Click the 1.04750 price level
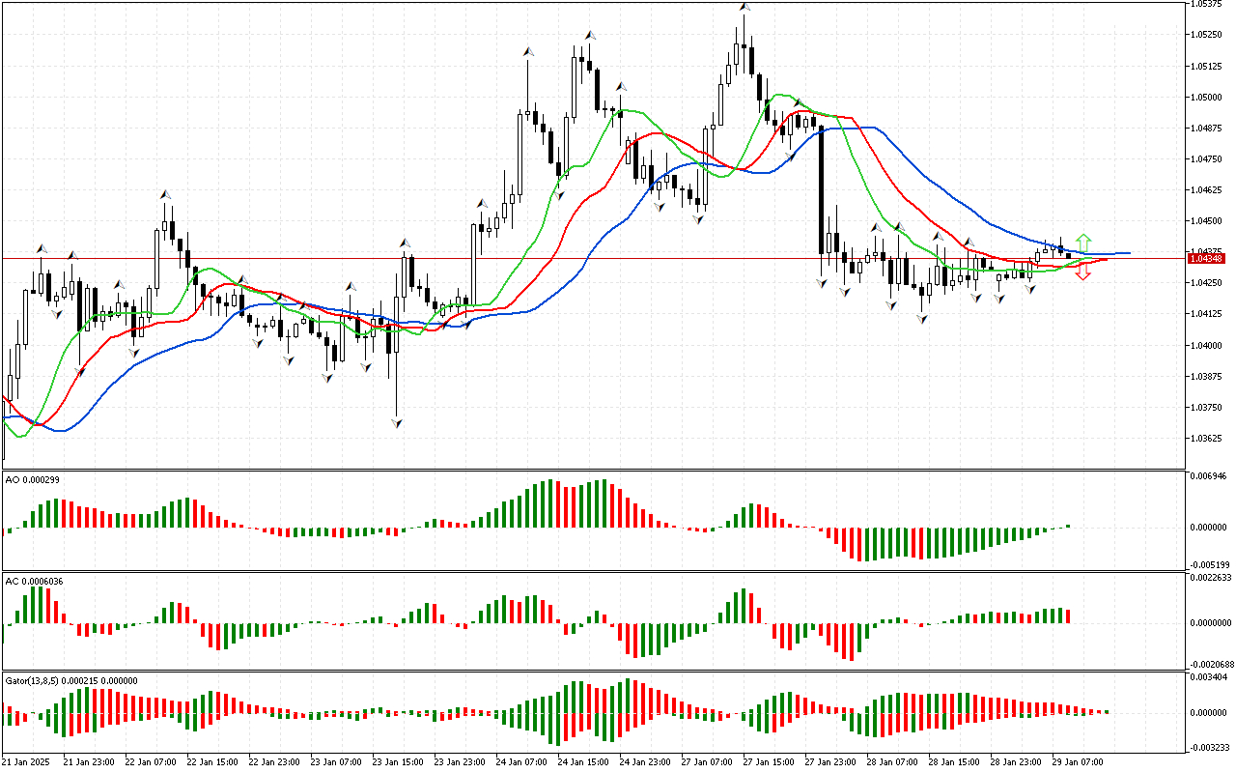Screen dimensions: 1236x773 click(1207, 158)
